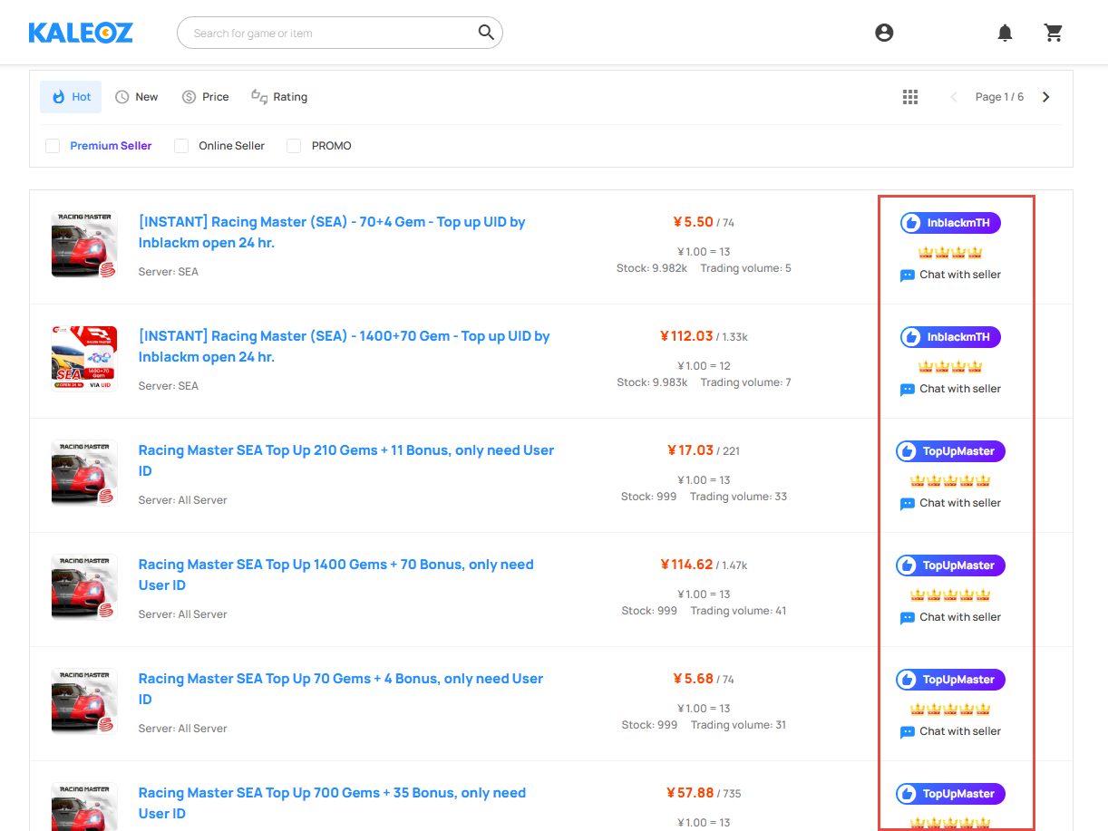Open TopUpMaster seller badge on 1400 Gems listing
Screen dimensions: 1108x831
click(x=950, y=565)
